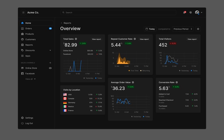224x140 pixels.
Task: Click the Conversion Rate info icon
Action: (177, 82)
